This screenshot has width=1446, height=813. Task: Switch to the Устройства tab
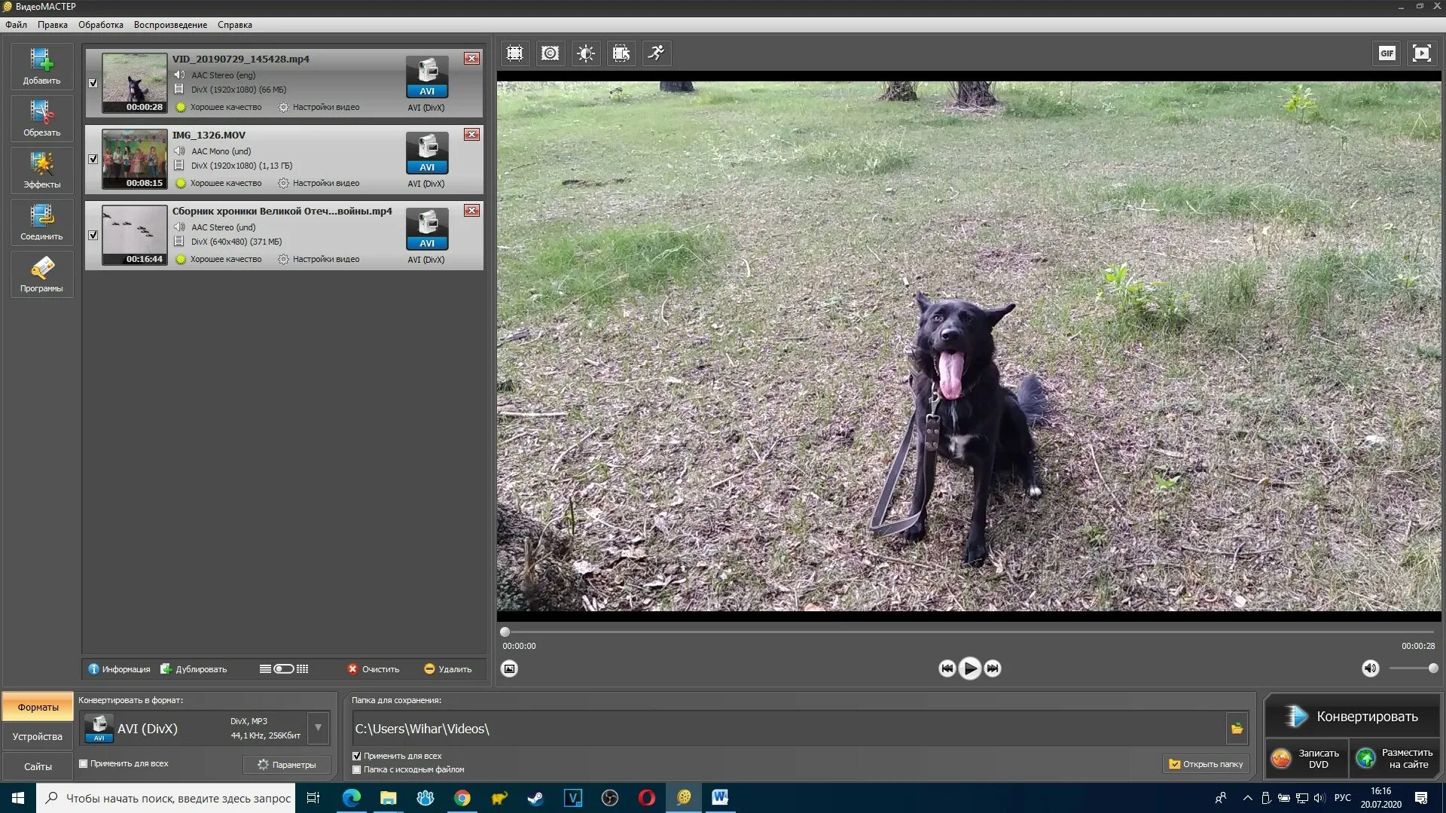(38, 736)
